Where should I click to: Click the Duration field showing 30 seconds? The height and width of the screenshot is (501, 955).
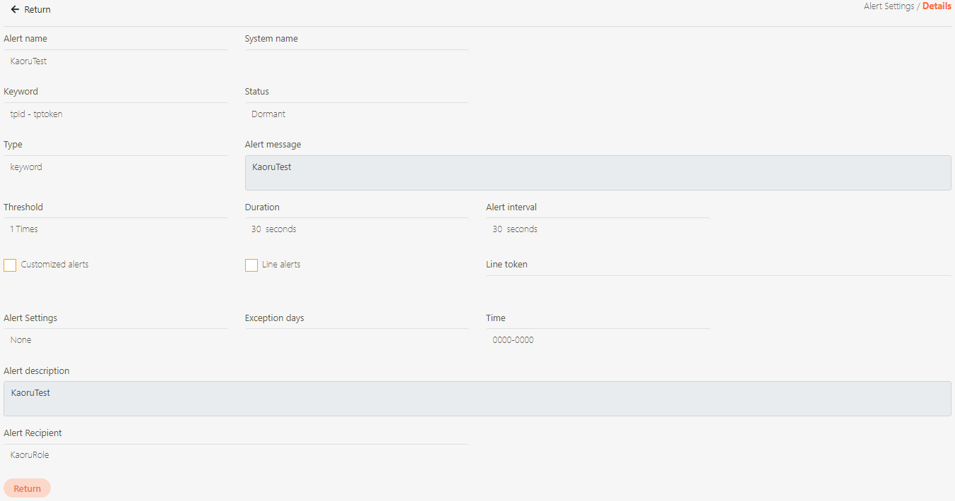pyautogui.click(x=356, y=229)
